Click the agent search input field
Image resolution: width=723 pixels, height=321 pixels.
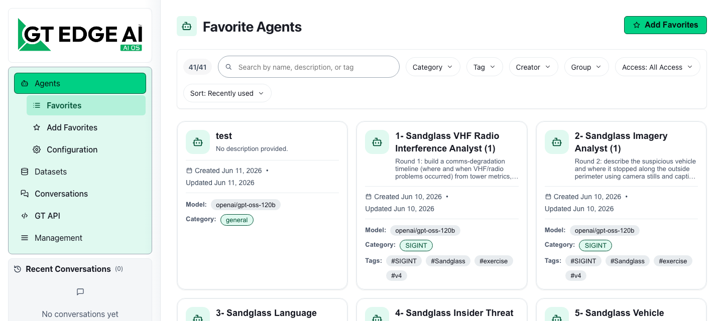[309, 67]
